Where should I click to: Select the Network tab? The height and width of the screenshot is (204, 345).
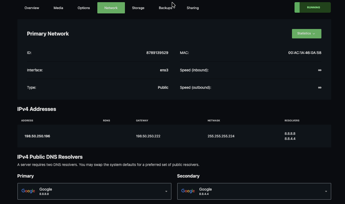click(111, 8)
